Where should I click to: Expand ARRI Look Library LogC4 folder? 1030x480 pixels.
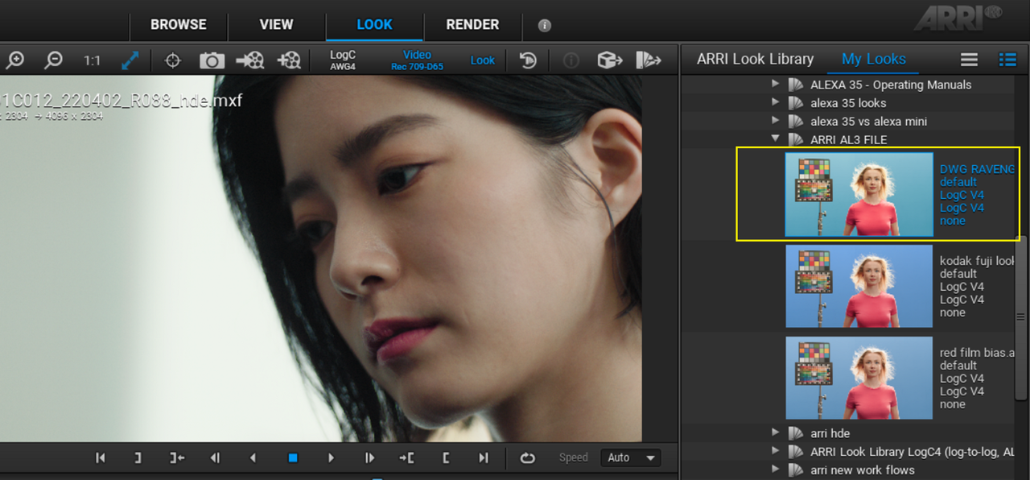pos(776,451)
